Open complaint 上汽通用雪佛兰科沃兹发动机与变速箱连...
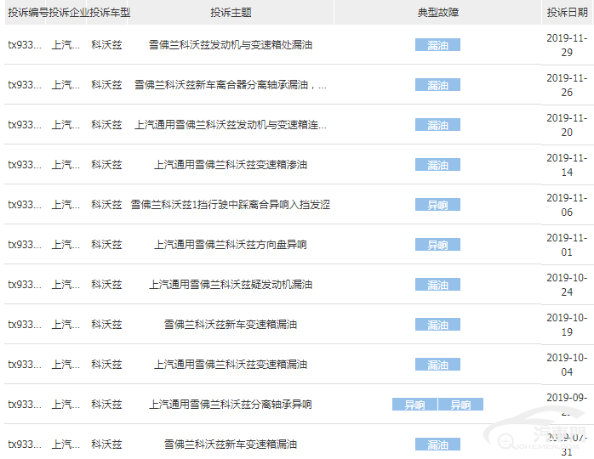Image resolution: width=594 pixels, height=459 pixels. coord(231,125)
